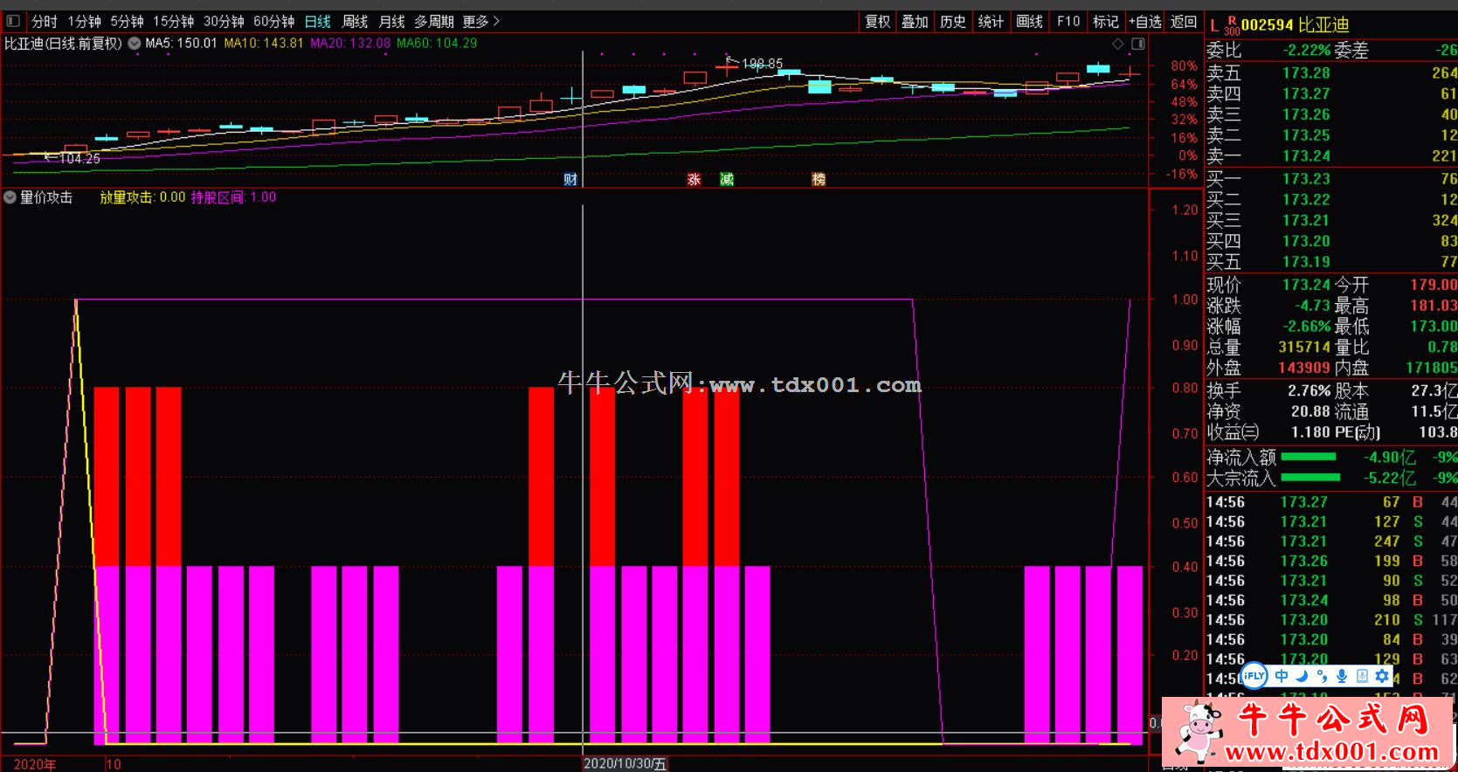Image resolution: width=1458 pixels, height=772 pixels.
Task: Switch to the 15分钟 period
Action: tap(174, 21)
